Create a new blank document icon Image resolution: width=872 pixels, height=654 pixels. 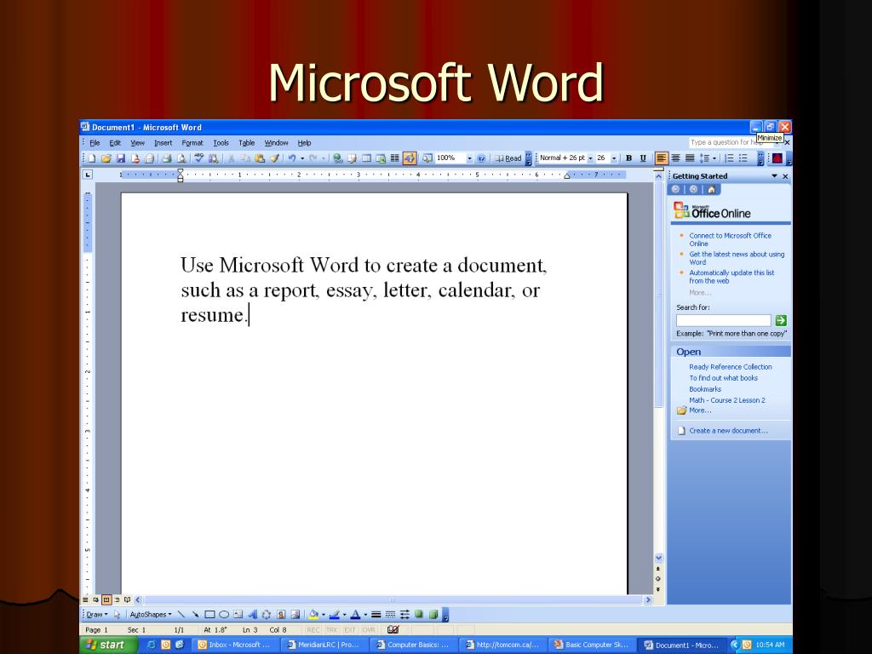tap(91, 158)
